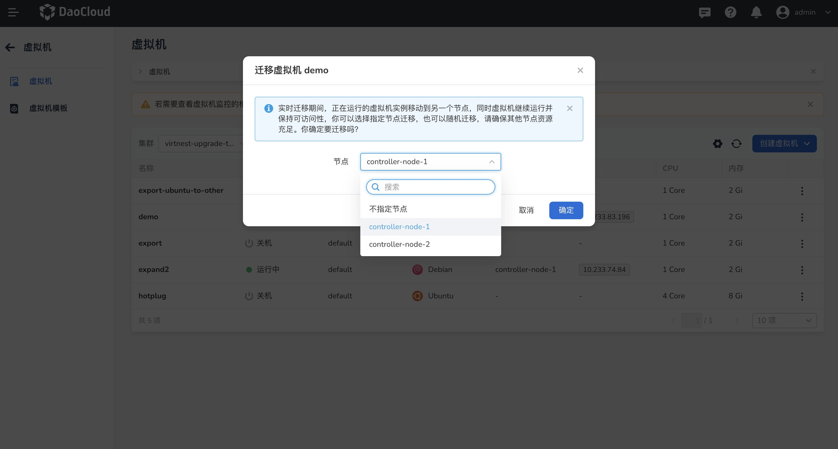Refresh the virtual machine list
Image resolution: width=838 pixels, height=449 pixels.
click(x=736, y=143)
